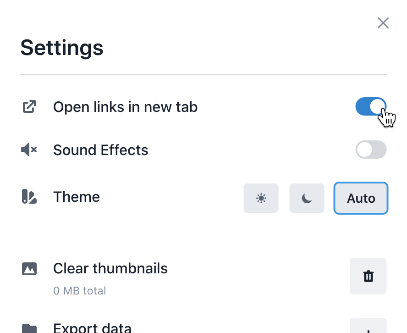The height and width of the screenshot is (333, 407).
Task: Click the Export data action button
Action: (368, 326)
